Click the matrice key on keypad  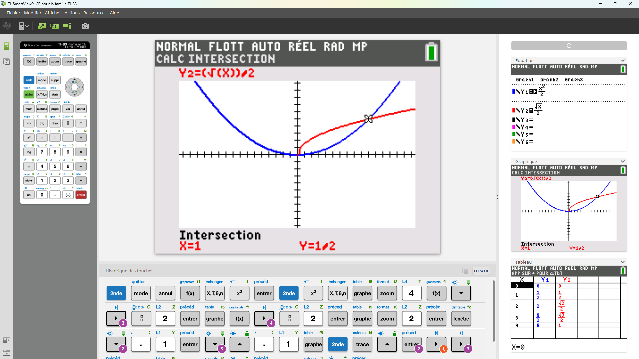click(x=42, y=109)
